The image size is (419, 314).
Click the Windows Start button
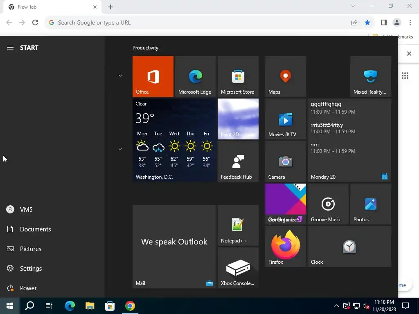[x=10, y=306]
